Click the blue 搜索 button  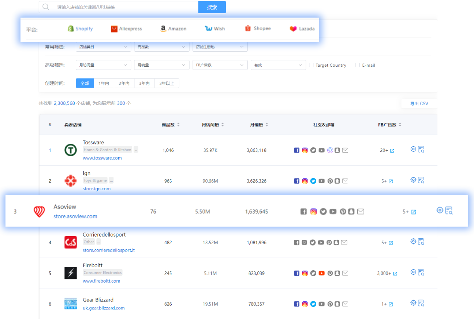212,7
